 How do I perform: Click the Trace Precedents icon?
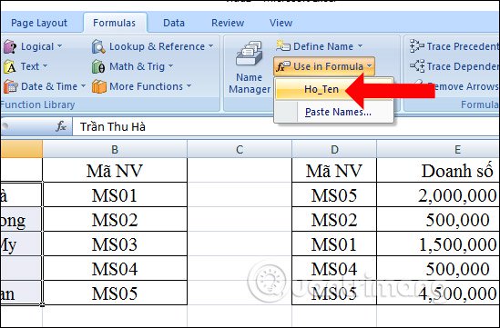coord(417,46)
